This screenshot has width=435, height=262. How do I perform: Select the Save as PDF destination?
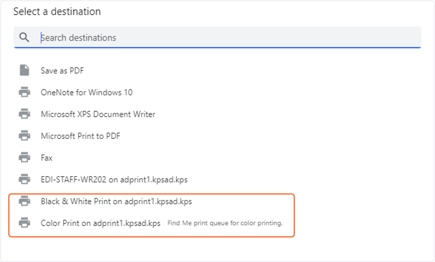62,70
